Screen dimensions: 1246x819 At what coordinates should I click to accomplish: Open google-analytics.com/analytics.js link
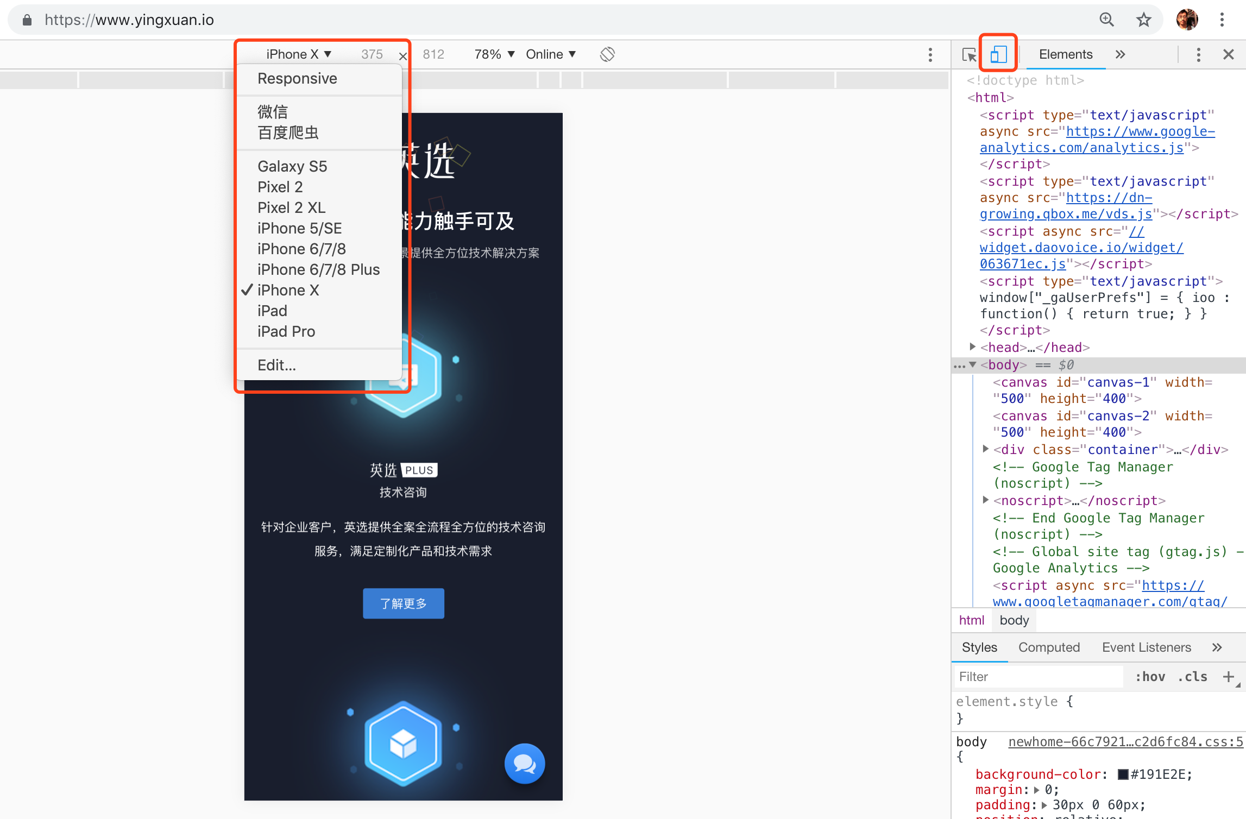[1097, 140]
